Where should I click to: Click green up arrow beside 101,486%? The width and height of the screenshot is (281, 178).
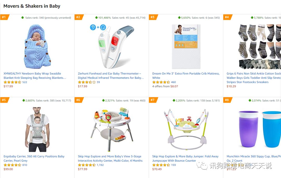coord(97,17)
